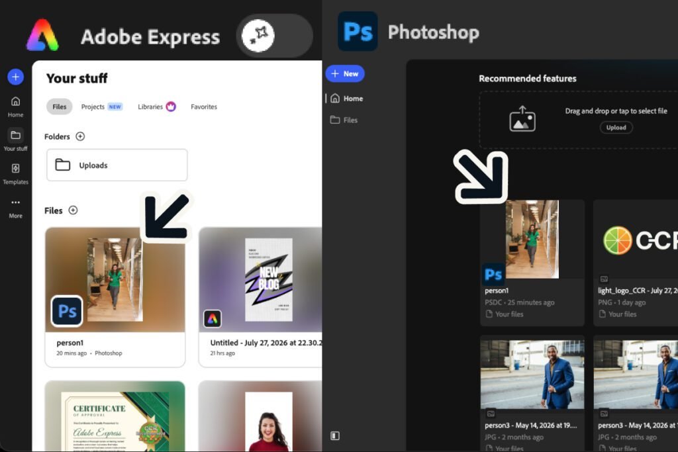Click the Photoshop Ps app logo
Viewport: 678px width, 452px height.
click(358, 32)
